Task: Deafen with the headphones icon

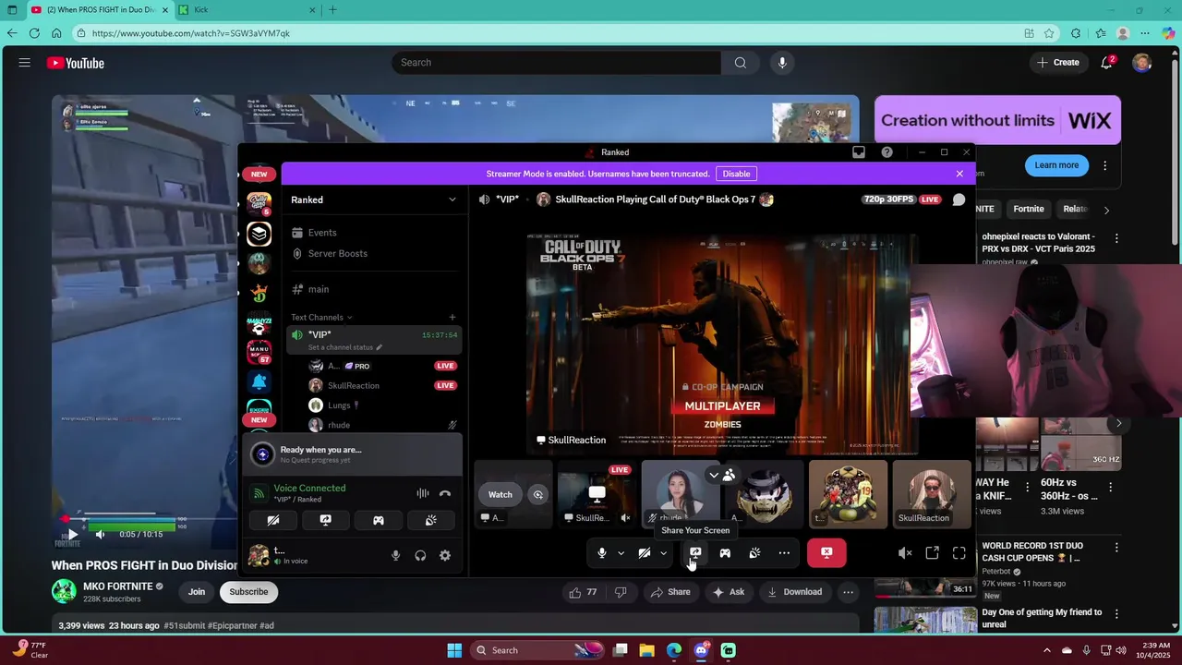Action: (420, 556)
